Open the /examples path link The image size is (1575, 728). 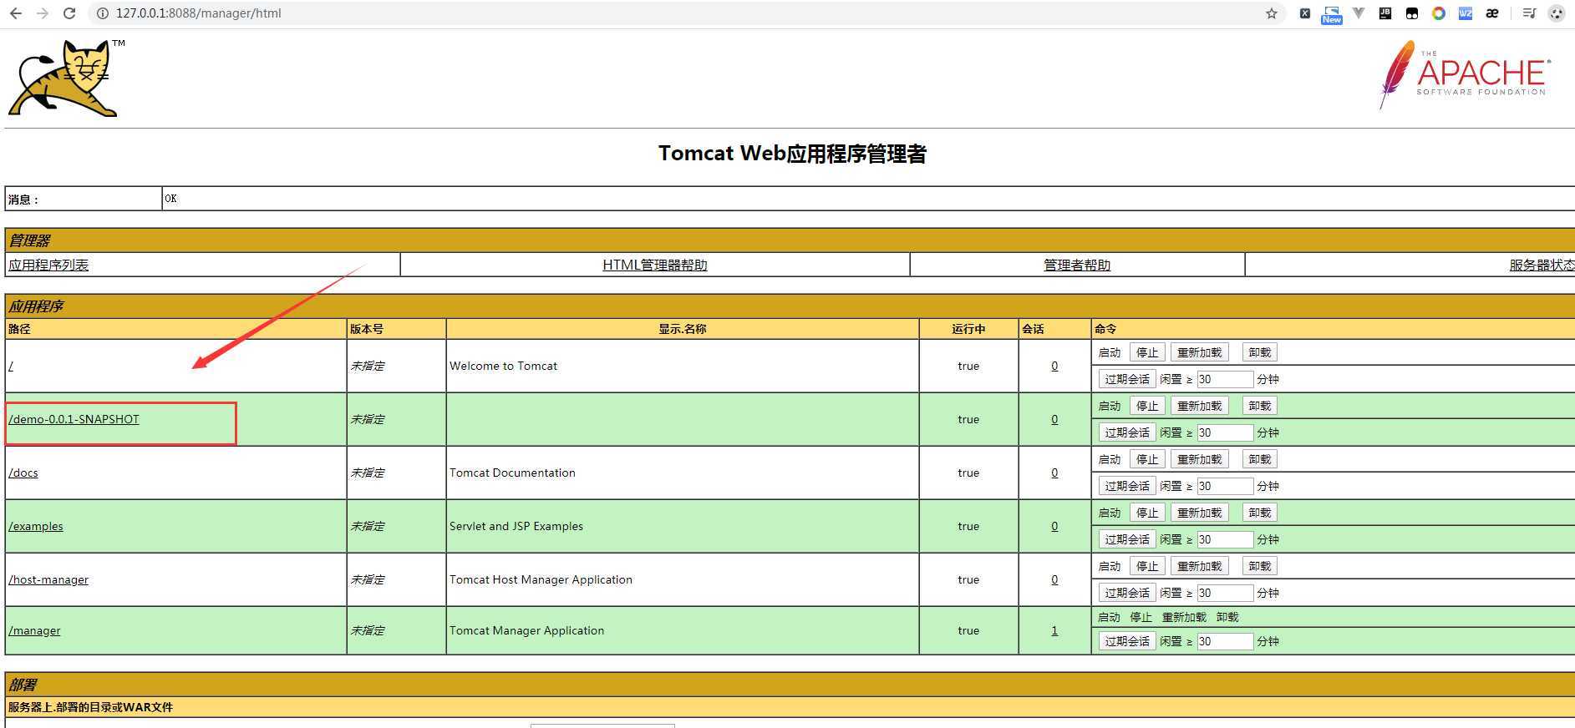[36, 526]
